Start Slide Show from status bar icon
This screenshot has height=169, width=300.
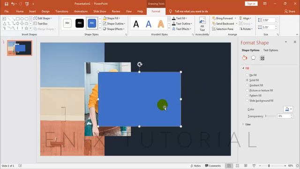pos(254,166)
